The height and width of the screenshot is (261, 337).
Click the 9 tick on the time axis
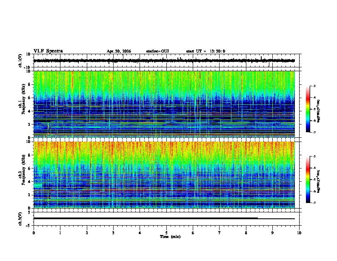click(272, 233)
